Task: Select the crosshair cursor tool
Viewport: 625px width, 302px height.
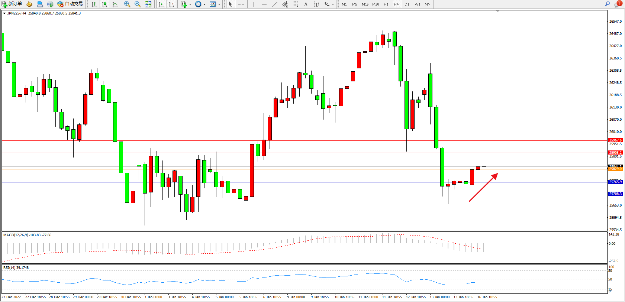Action: point(241,4)
